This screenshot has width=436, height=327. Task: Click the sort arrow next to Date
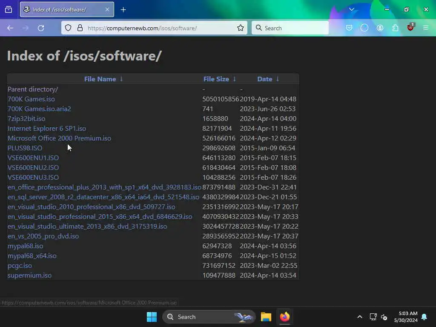coord(278,79)
